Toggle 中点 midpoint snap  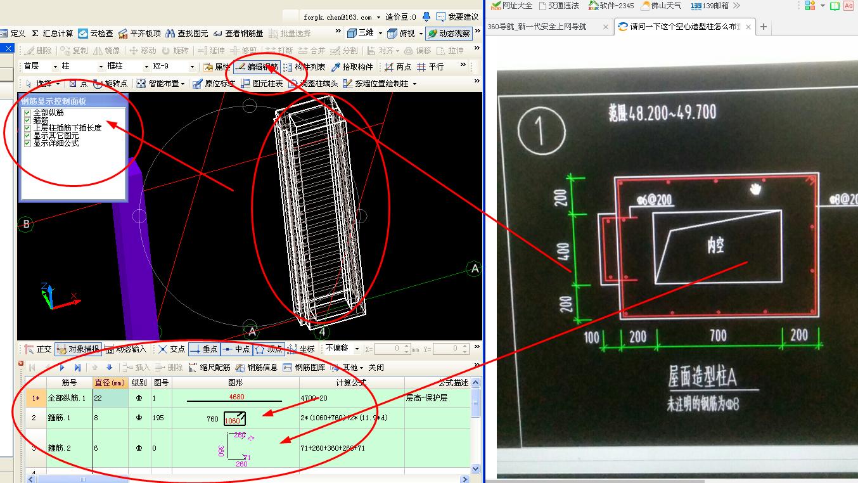236,349
